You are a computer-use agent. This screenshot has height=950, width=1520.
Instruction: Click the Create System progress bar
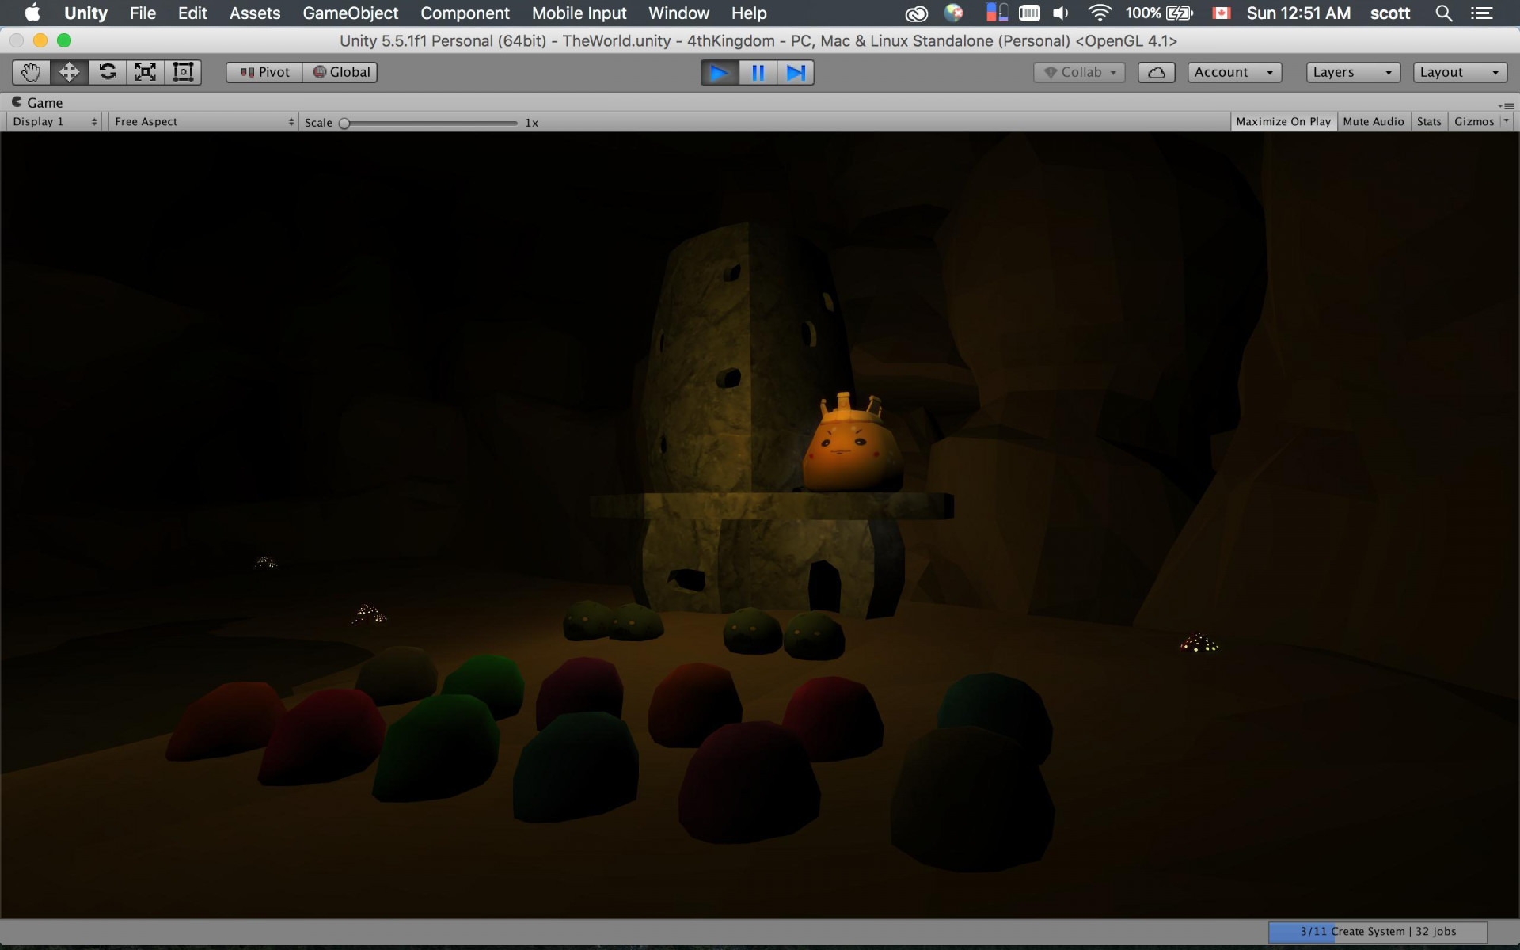pos(1377,932)
